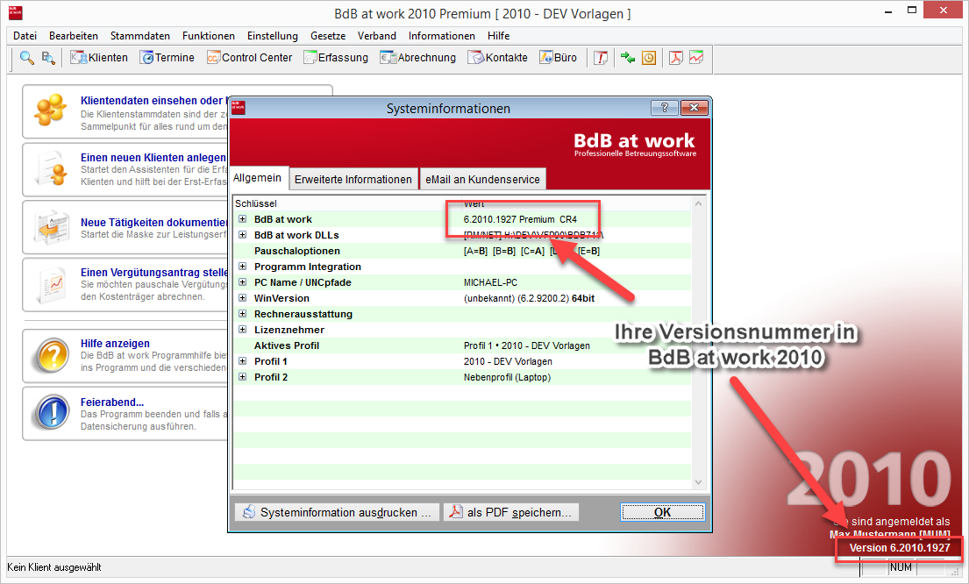
Task: Click the second search icon with document
Action: tap(48, 58)
